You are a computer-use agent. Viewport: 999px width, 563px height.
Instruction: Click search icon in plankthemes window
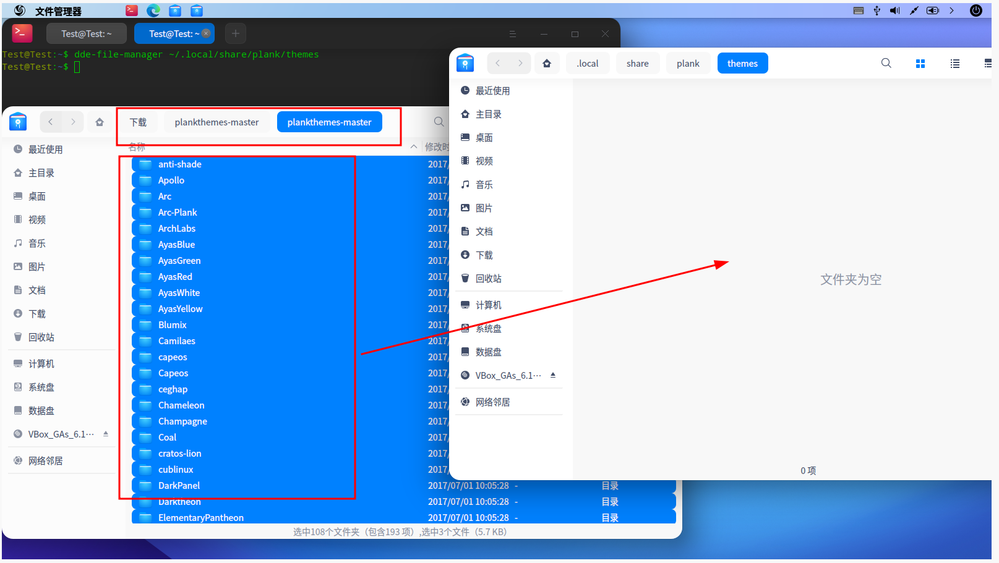[x=439, y=122]
